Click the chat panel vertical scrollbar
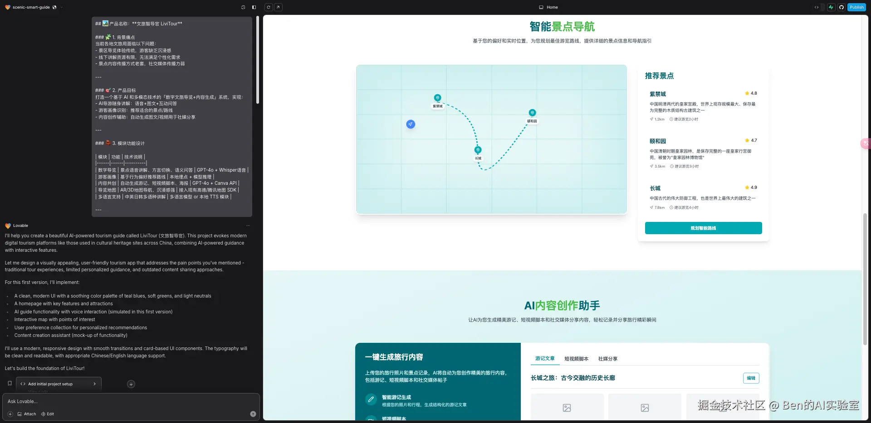The width and height of the screenshot is (871, 423). (x=258, y=60)
